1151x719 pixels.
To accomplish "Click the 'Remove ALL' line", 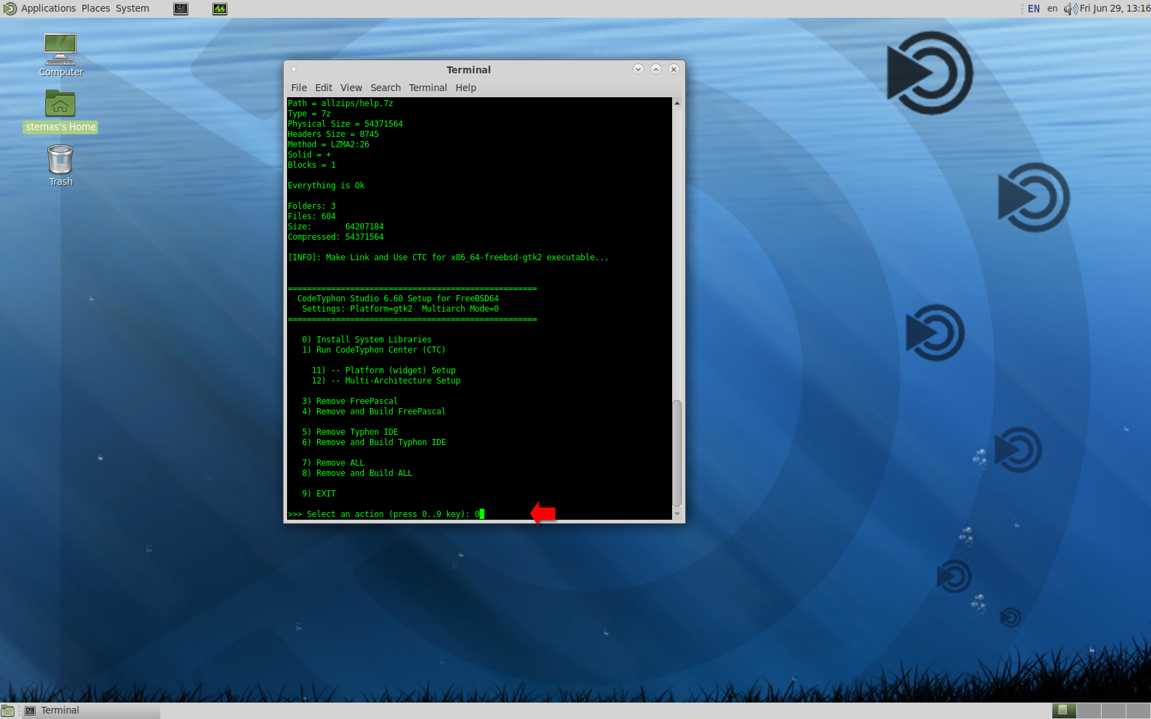I will [x=333, y=463].
